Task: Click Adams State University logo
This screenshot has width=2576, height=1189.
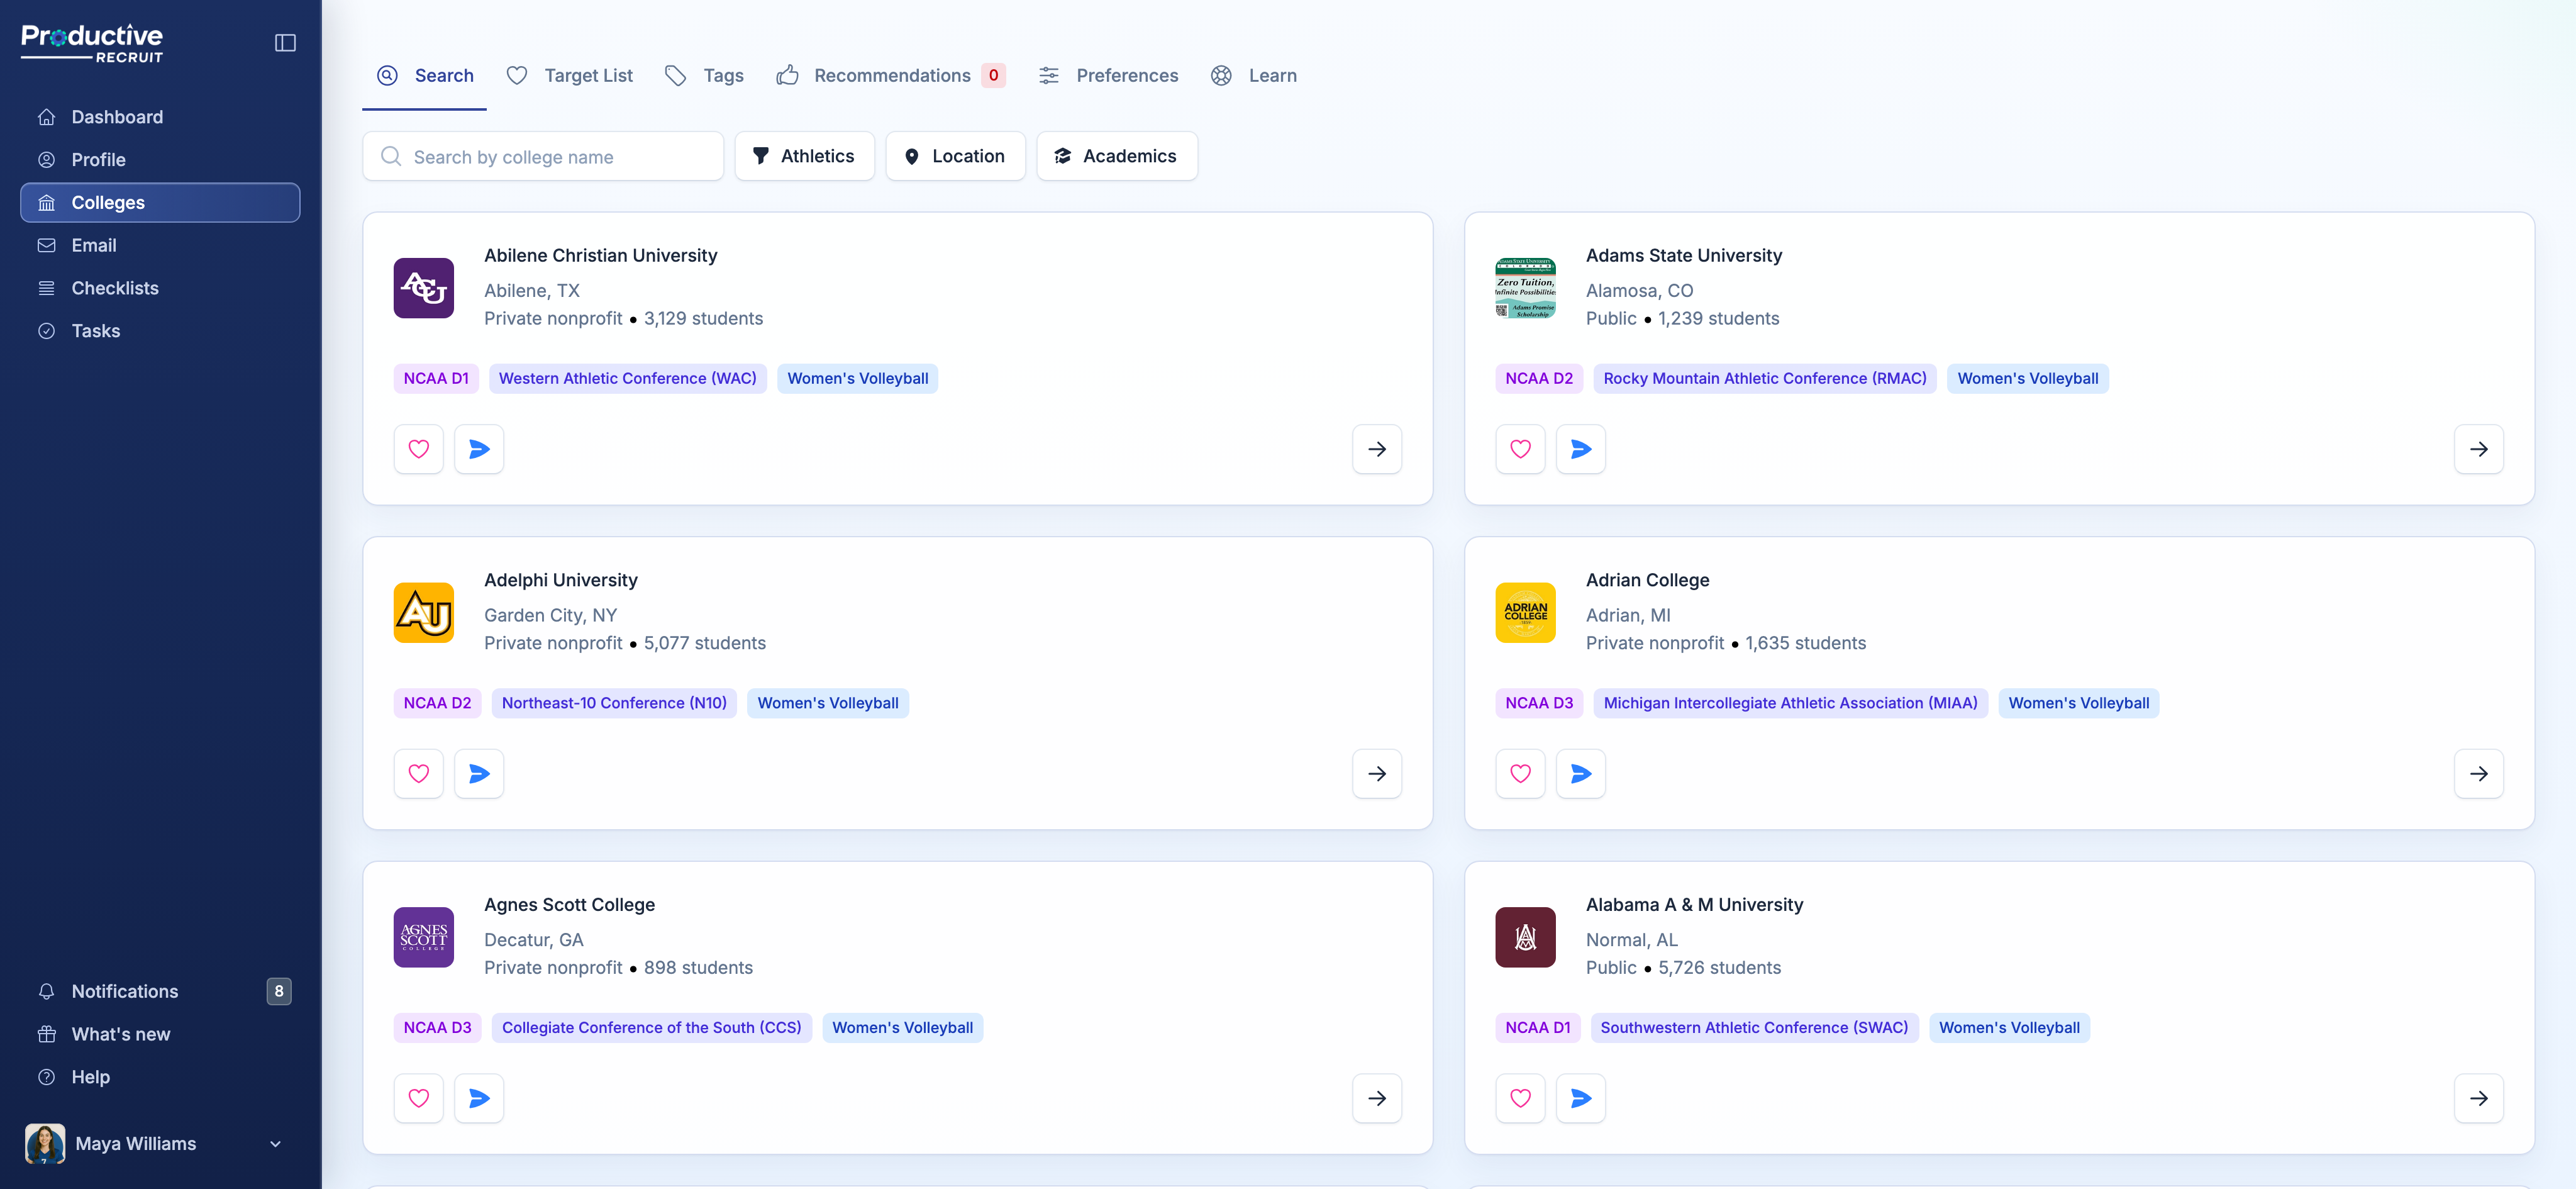Action: coord(1526,289)
